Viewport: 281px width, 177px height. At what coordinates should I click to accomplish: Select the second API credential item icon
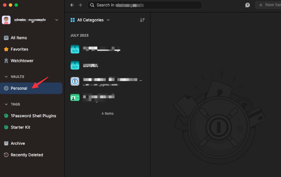pos(75,65)
